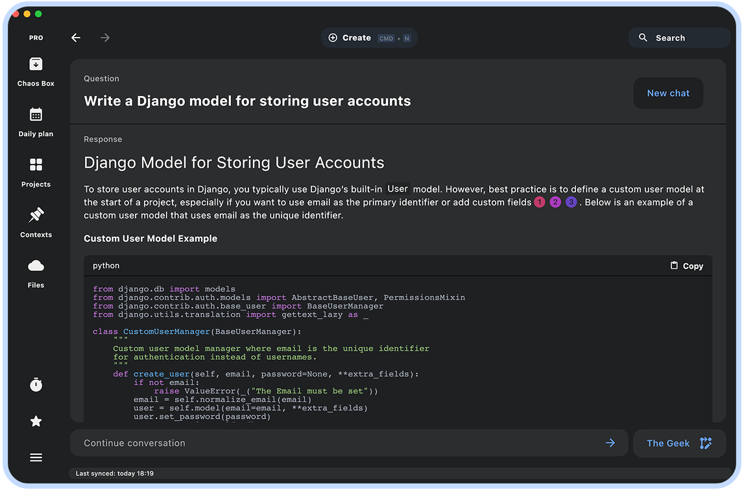Click the Chaos Box label
This screenshot has height=490, width=744.
(x=36, y=84)
